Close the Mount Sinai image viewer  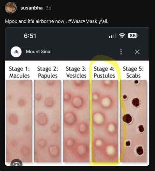(x=137, y=52)
